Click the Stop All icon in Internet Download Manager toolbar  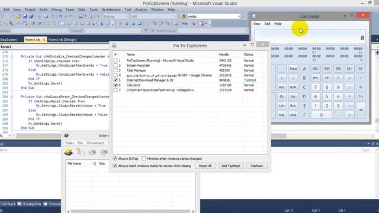tap(104, 152)
